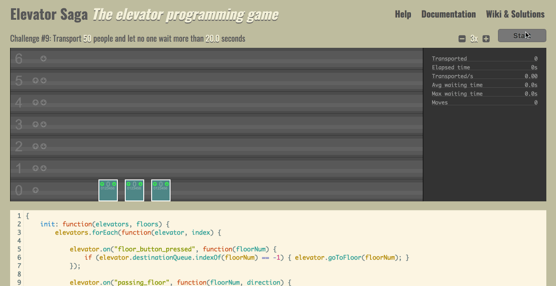Click the down call button on floor 1
556x286 pixels.
[x=44, y=168]
